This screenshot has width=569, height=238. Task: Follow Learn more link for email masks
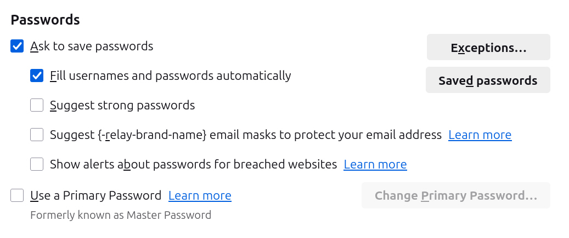[480, 135]
